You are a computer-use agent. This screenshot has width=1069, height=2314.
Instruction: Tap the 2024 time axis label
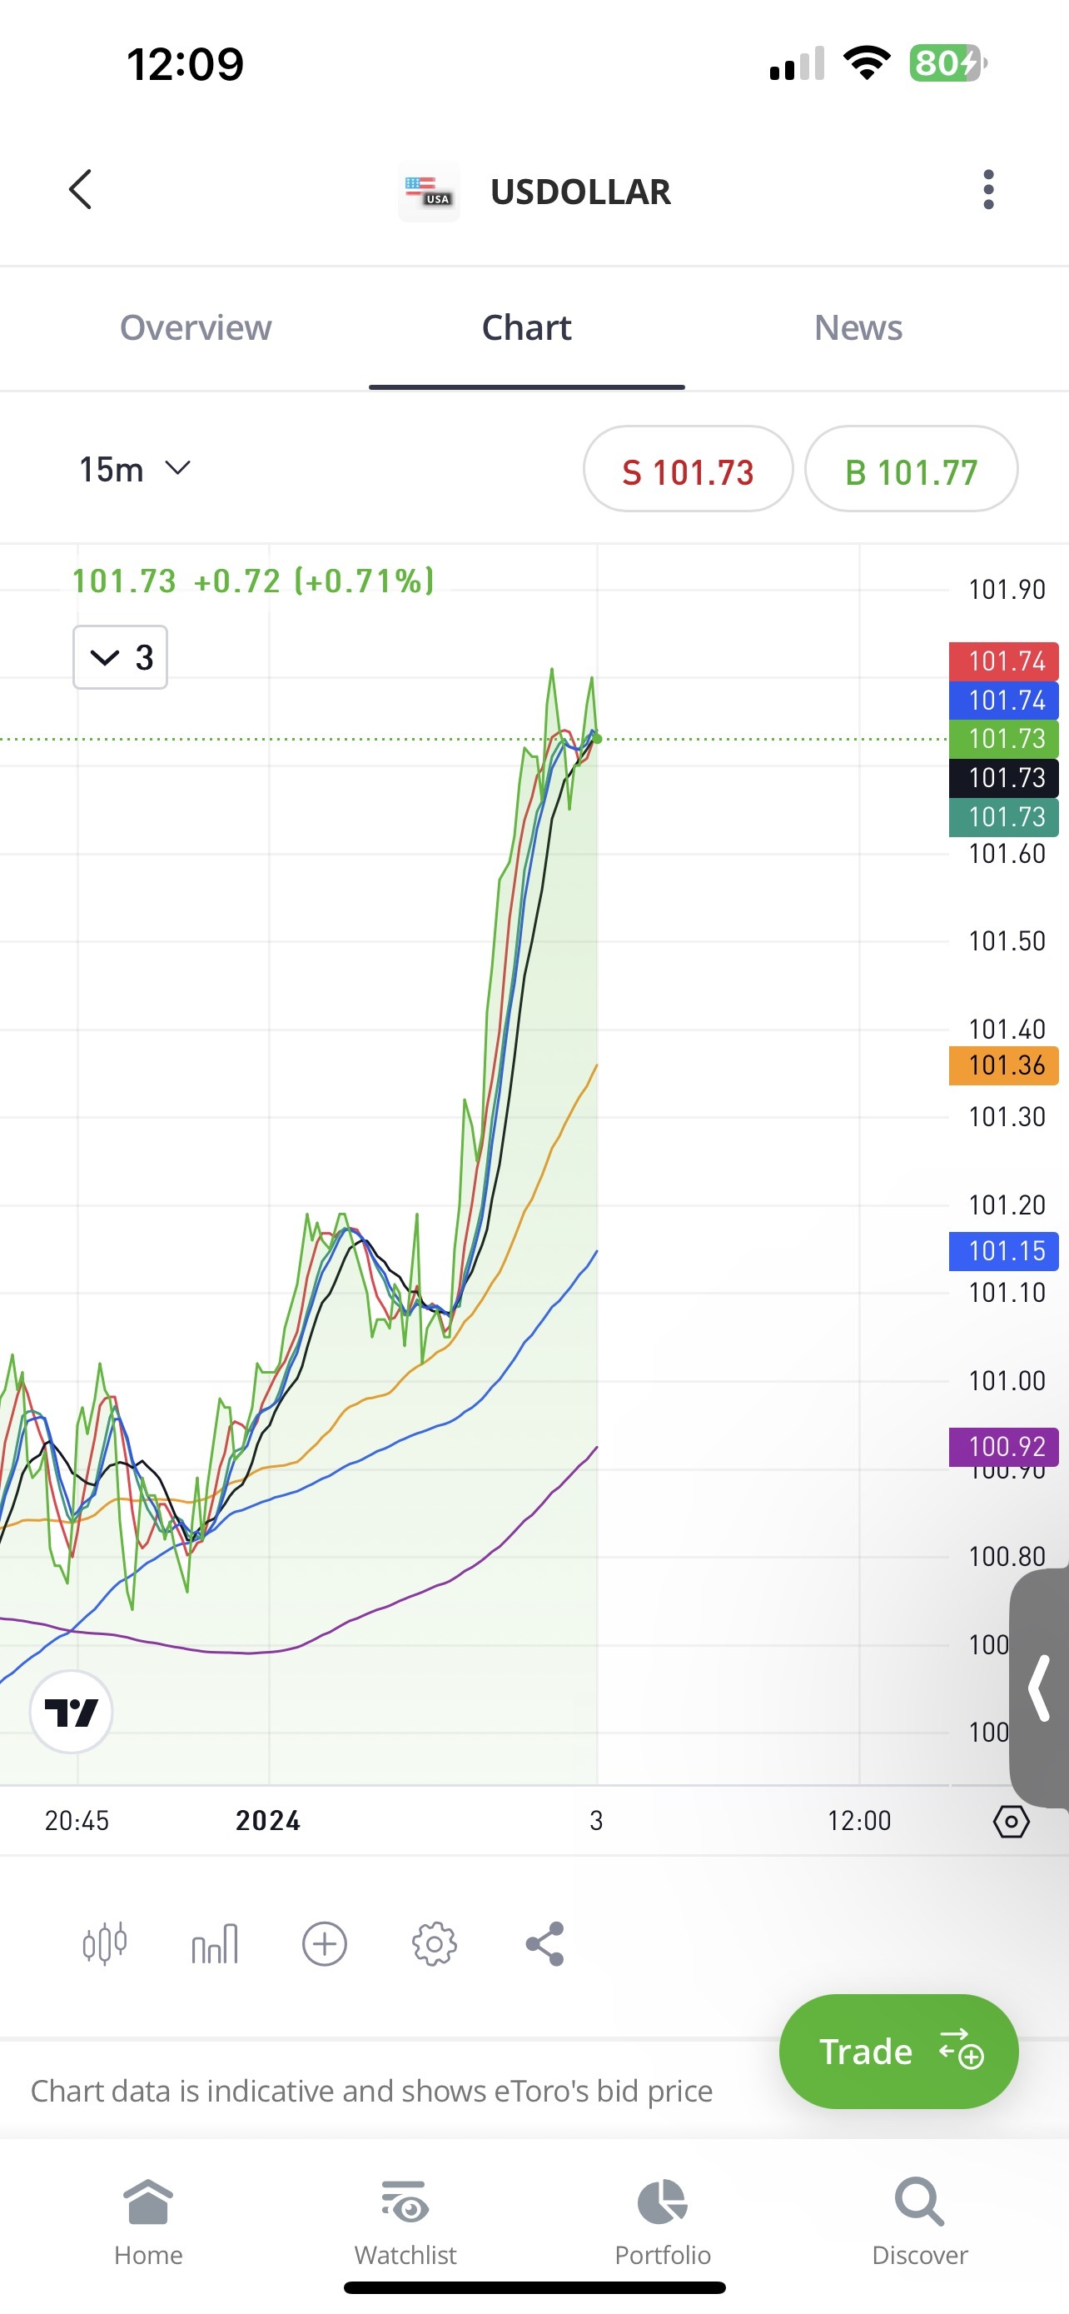pyautogui.click(x=267, y=1821)
